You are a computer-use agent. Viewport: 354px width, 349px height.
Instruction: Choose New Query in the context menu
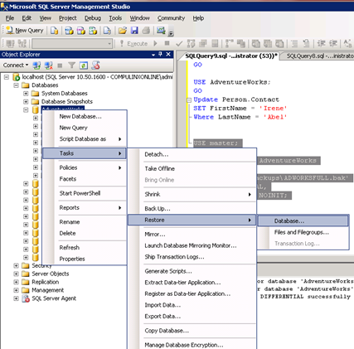tap(85, 128)
